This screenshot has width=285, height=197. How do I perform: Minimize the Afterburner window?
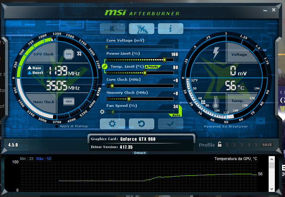click(265, 11)
